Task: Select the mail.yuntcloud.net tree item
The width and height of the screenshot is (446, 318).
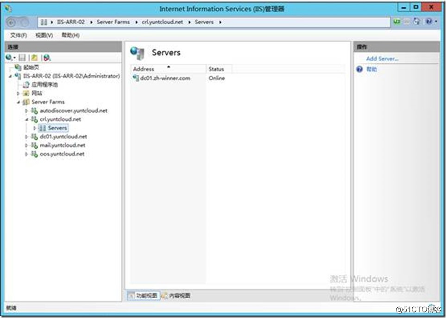Action: coord(63,145)
